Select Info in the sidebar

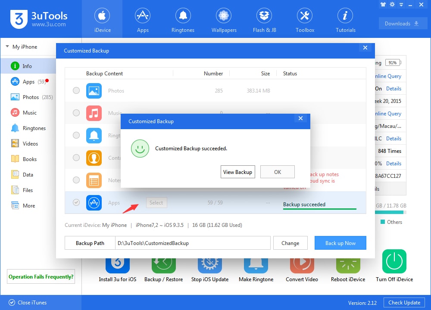tap(28, 66)
